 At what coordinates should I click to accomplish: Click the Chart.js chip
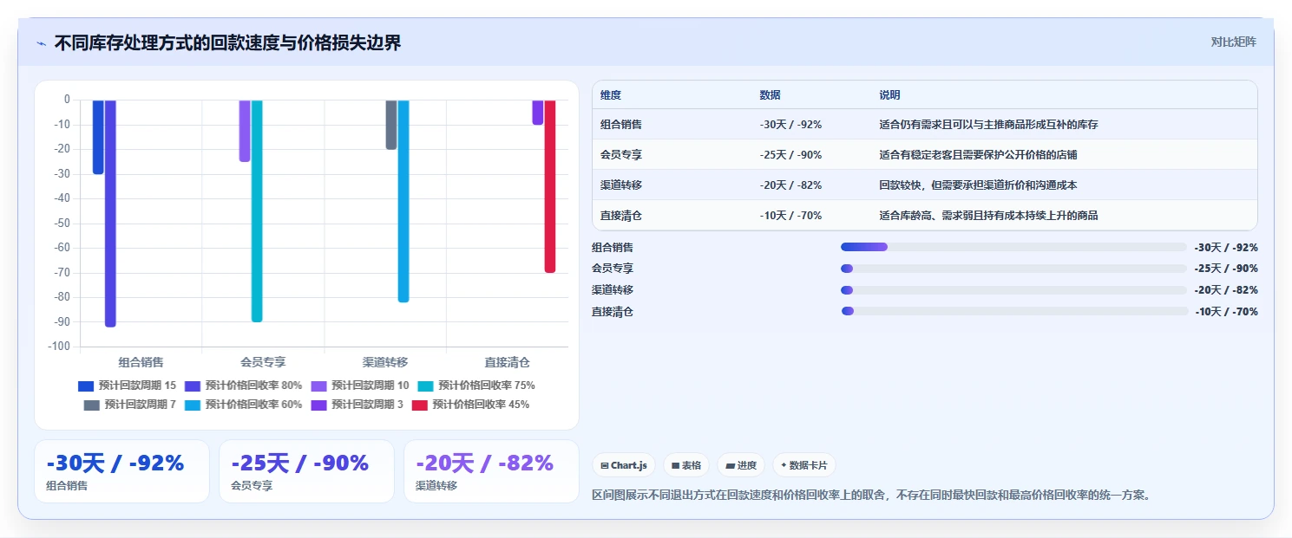[624, 465]
